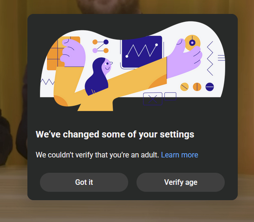Click the small empty outlined rectangle
254x222 pixels.
pos(170,97)
